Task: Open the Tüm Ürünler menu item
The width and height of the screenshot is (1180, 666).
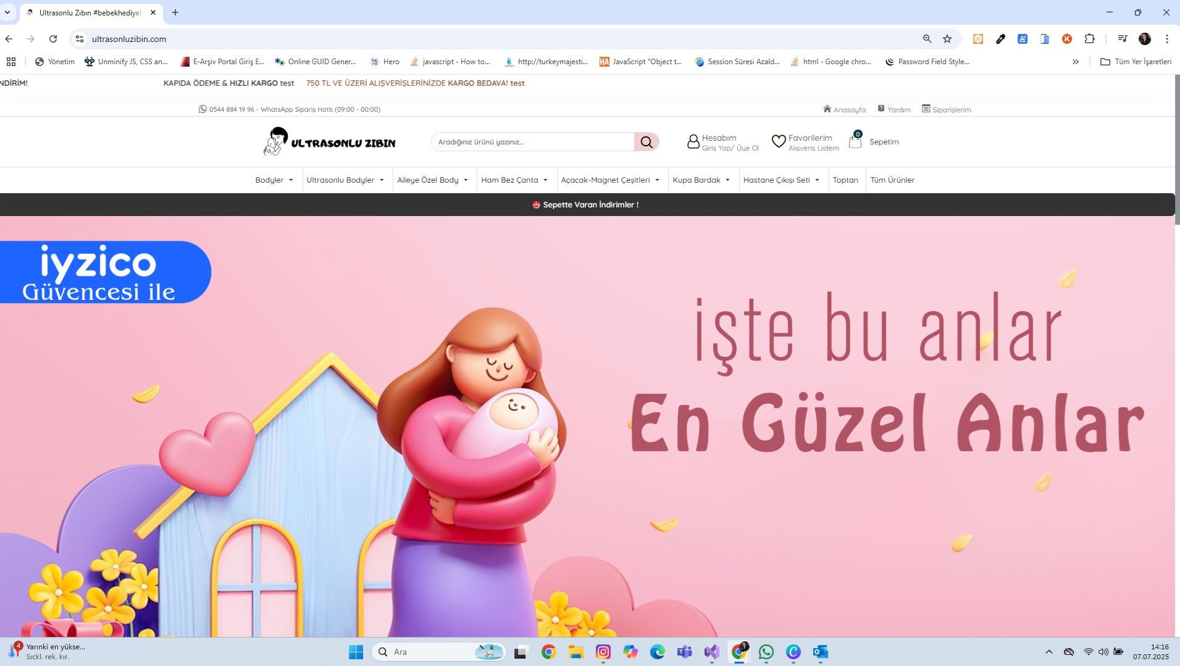Action: [892, 180]
